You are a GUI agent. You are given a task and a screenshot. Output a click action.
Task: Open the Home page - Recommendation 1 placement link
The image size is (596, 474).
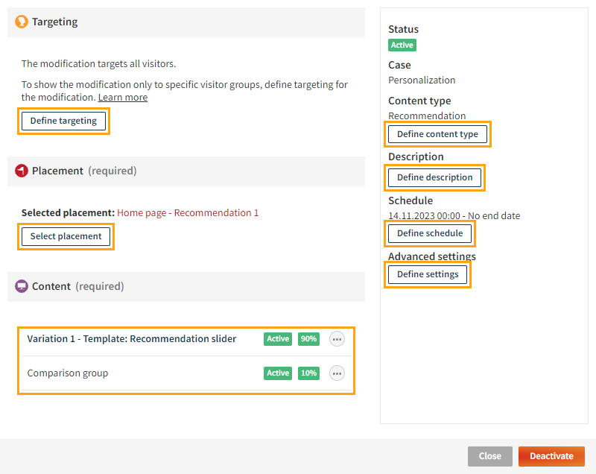[188, 213]
